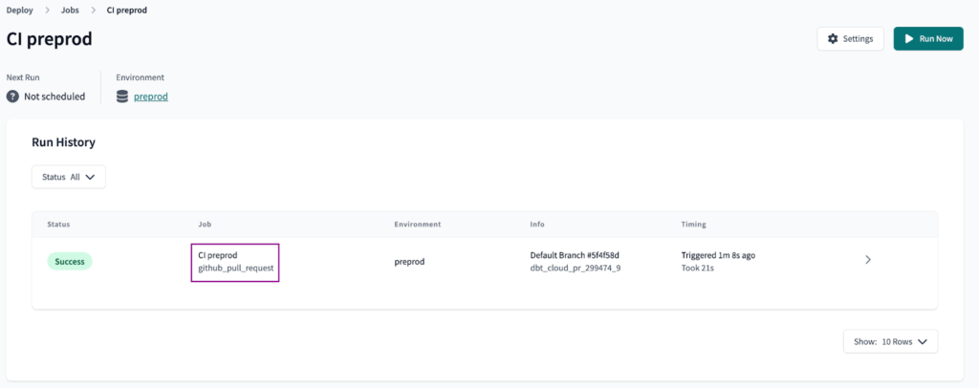Open the Status All filter dropdown
Image resolution: width=979 pixels, height=388 pixels.
point(69,177)
